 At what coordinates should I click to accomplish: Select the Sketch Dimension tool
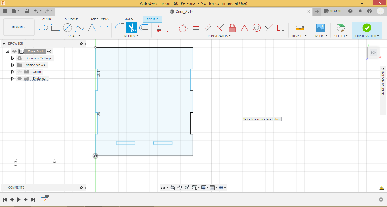(104, 28)
